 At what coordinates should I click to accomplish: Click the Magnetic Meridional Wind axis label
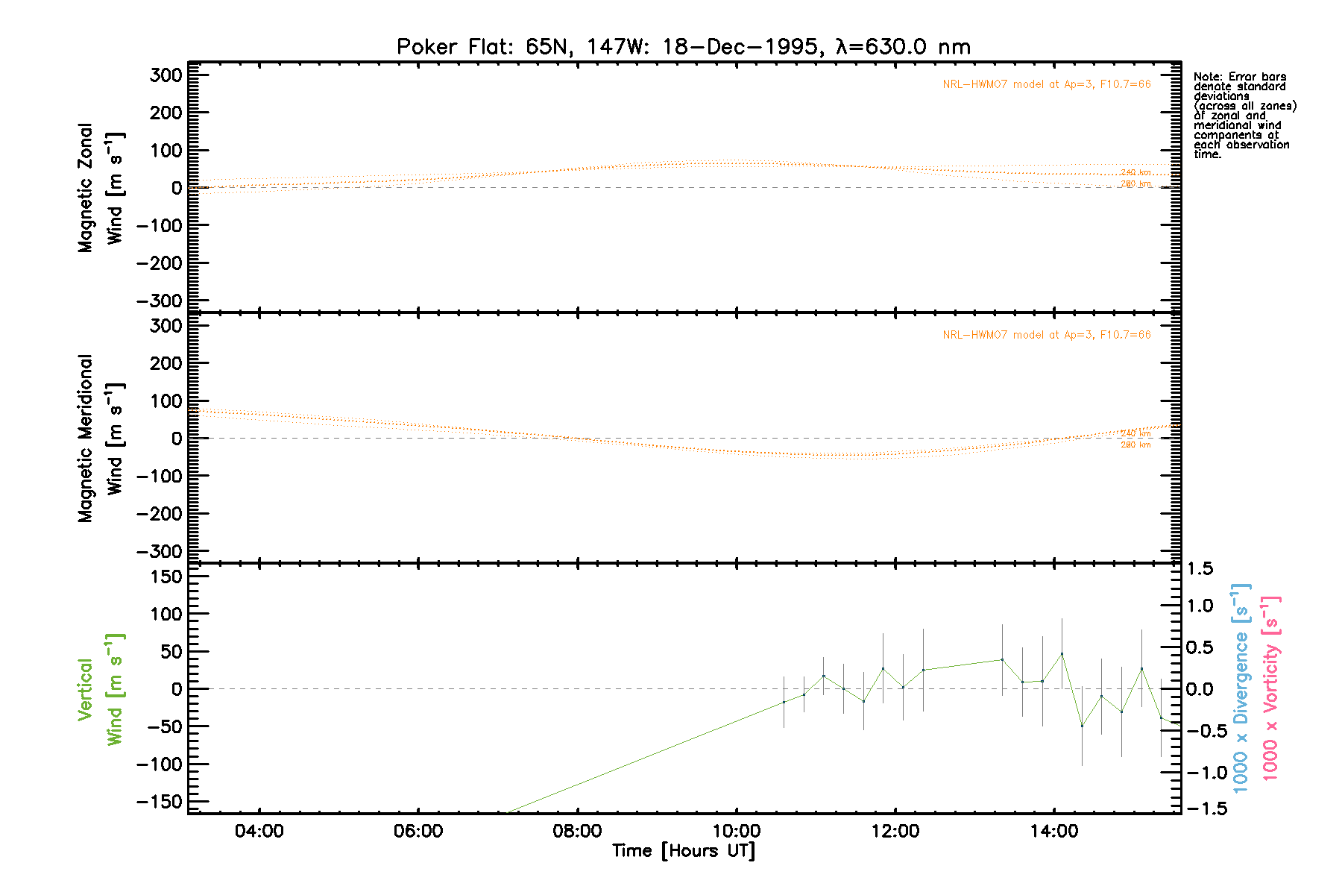coord(100,439)
